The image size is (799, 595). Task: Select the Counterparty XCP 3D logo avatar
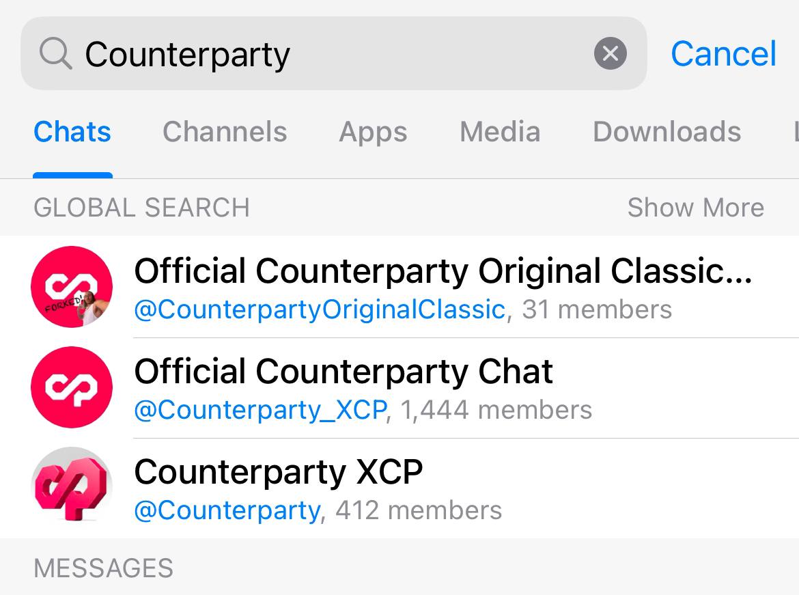pos(72,488)
